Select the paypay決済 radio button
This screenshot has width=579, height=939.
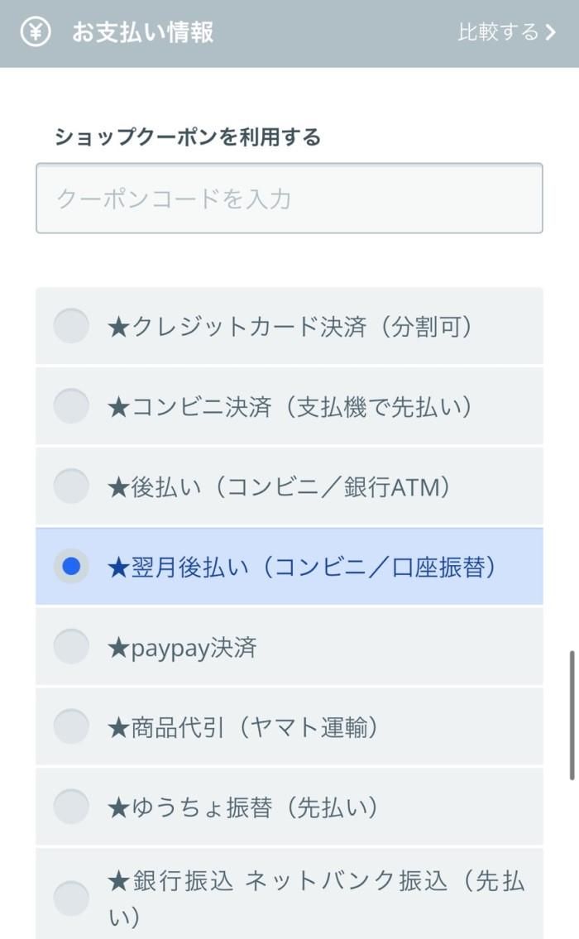71,649
